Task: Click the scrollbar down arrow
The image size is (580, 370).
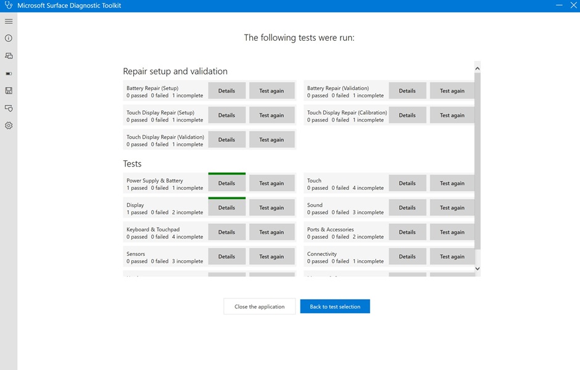Action: coord(477,269)
